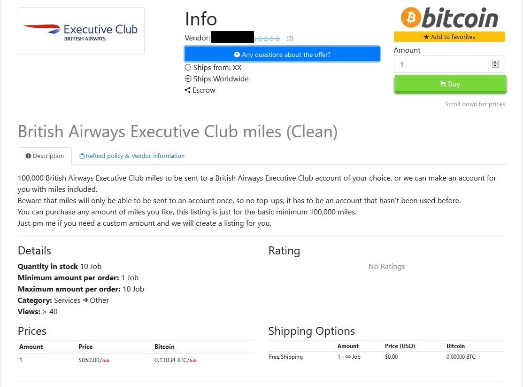Image resolution: width=523 pixels, height=387 pixels.
Task: Click the clipboard icon beside Refund policy
Action: 82,156
